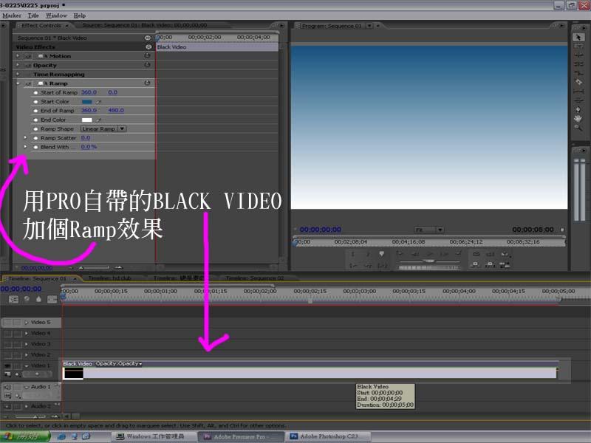
Task: Click Set Unnumbered Marker in Program monitor
Action: [x=382, y=254]
